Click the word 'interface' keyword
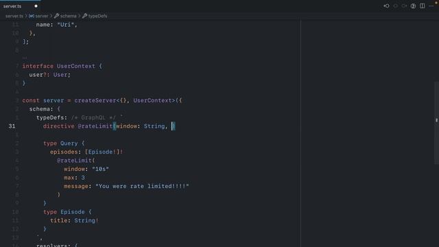The image size is (439, 247). pyautogui.click(x=38, y=67)
